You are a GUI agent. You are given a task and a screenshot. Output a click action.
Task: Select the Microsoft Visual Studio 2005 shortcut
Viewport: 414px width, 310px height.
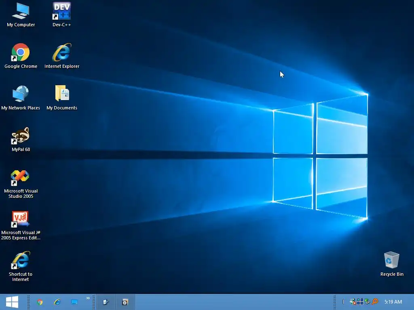coord(20,178)
